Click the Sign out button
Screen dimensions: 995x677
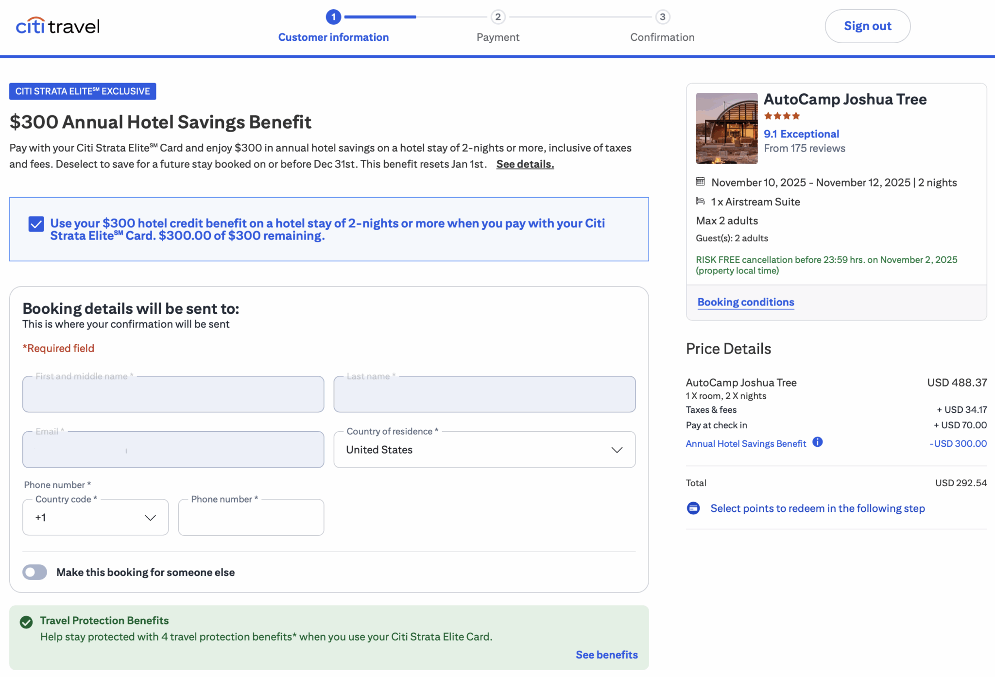[868, 26]
